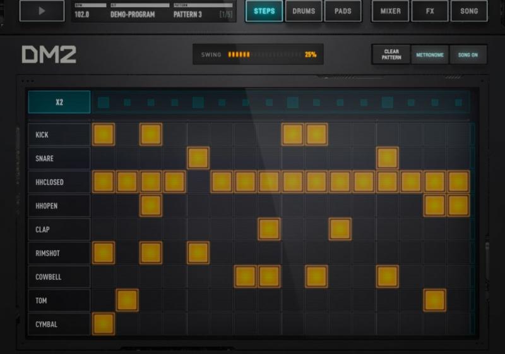The width and height of the screenshot is (505, 354).
Task: Toggle the X2 pattern length button
Action: point(59,102)
